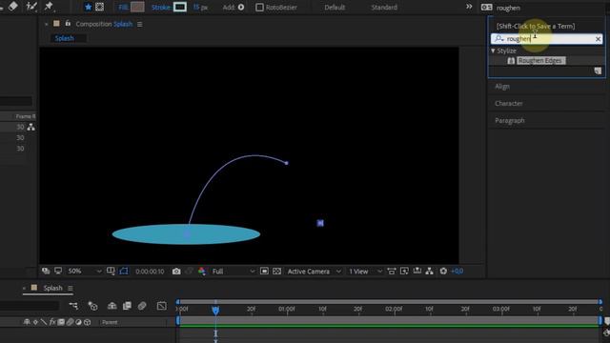Select the blue ellipse shape in viewer
Image resolution: width=610 pixels, height=343 pixels.
(x=186, y=234)
